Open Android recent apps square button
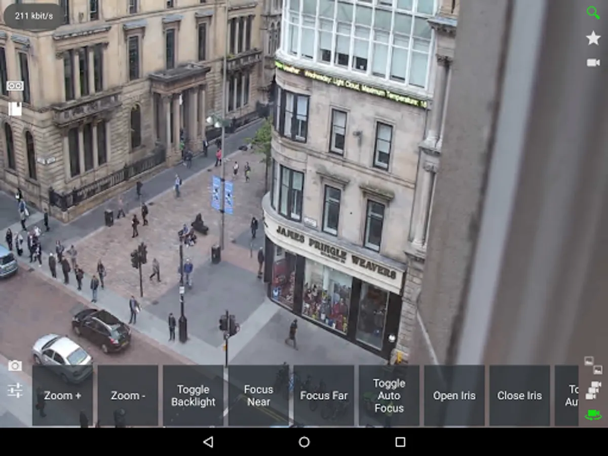The image size is (608, 456). pyautogui.click(x=400, y=442)
